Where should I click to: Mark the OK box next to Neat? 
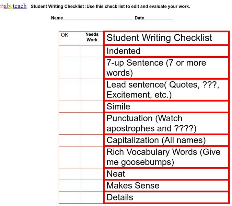(70, 174)
